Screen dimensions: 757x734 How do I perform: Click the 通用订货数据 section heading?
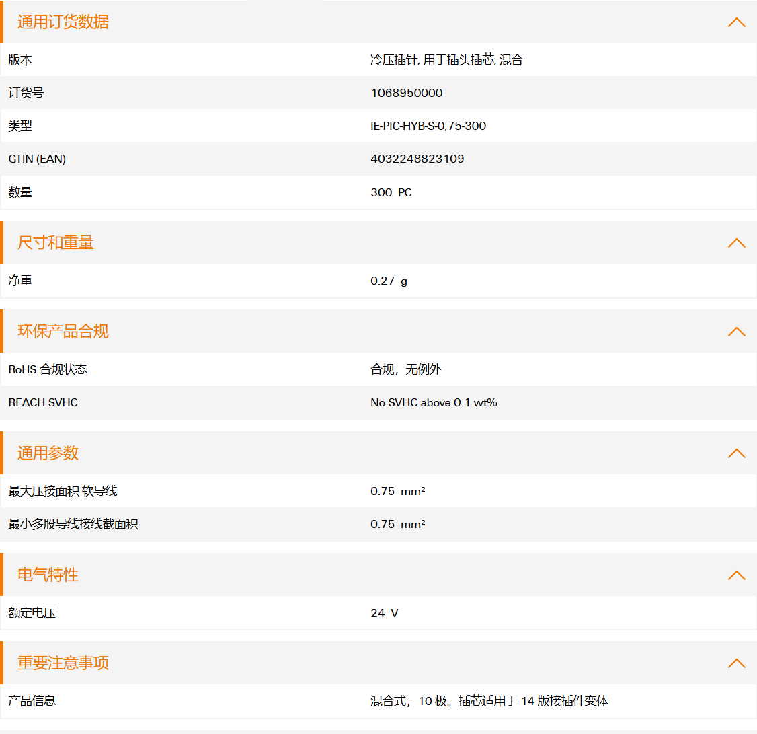[63, 22]
